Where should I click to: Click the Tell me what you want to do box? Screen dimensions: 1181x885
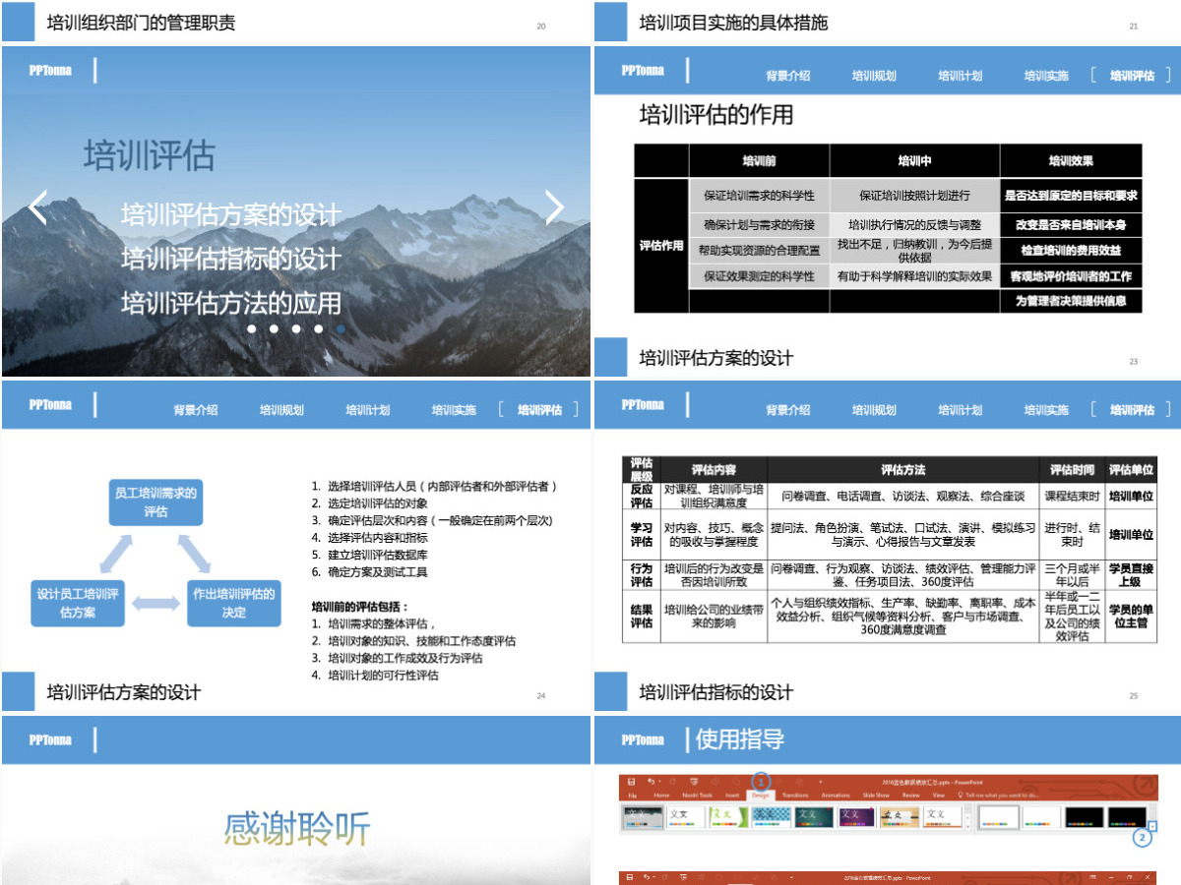tap(999, 795)
